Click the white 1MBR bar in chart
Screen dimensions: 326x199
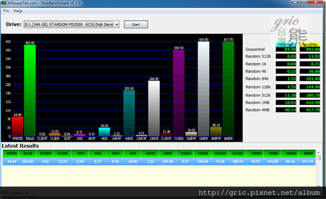(x=203, y=89)
